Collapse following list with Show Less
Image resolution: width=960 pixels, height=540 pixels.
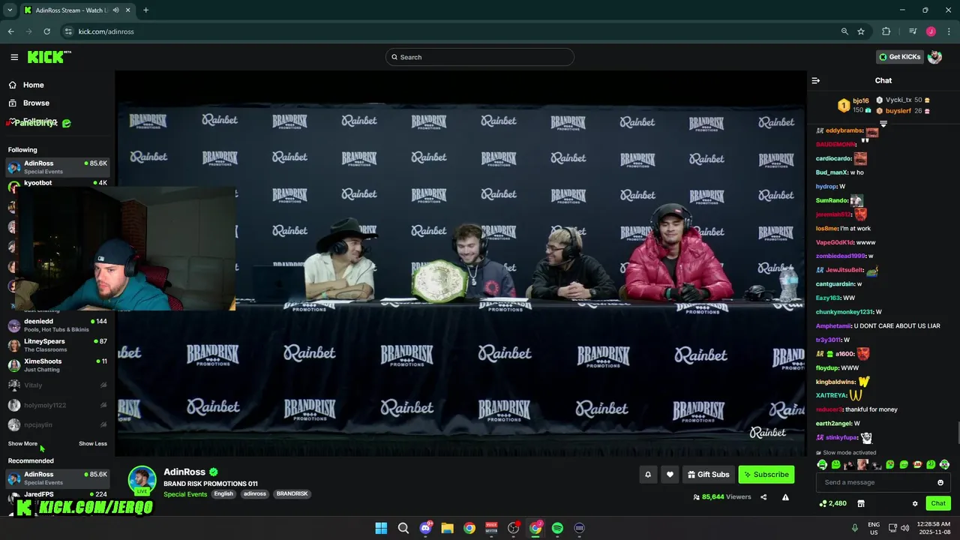point(93,443)
